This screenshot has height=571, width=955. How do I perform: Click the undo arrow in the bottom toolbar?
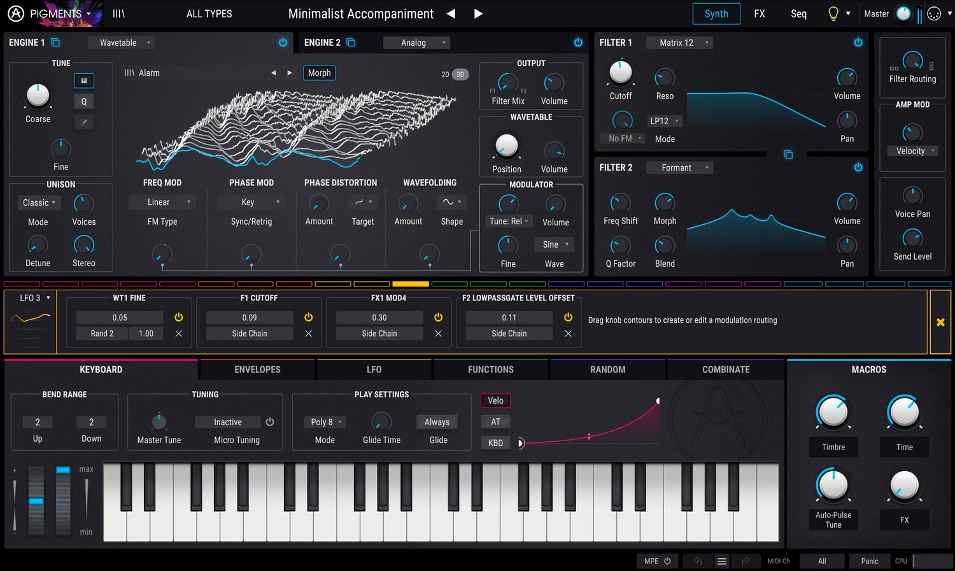[x=697, y=561]
